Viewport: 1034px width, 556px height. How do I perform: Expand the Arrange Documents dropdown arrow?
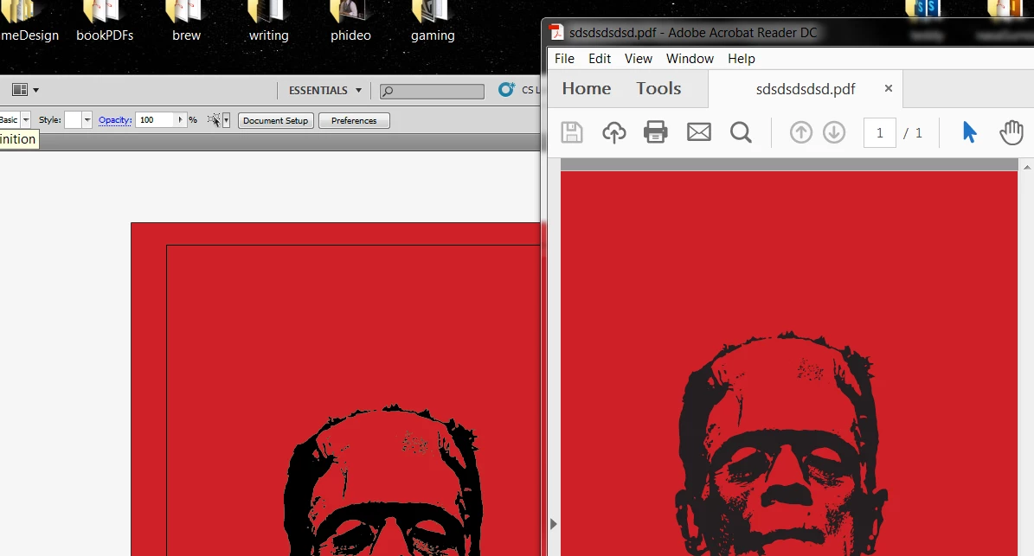pos(35,90)
